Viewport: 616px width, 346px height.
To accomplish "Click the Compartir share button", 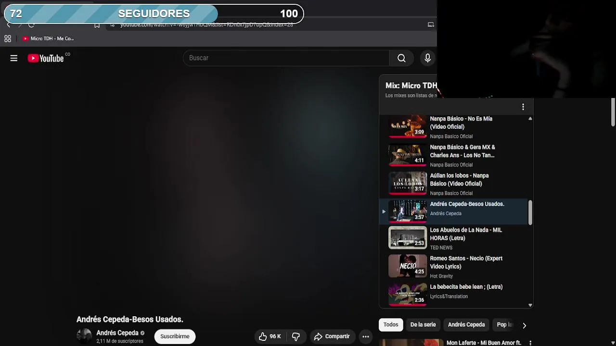I will (332, 336).
